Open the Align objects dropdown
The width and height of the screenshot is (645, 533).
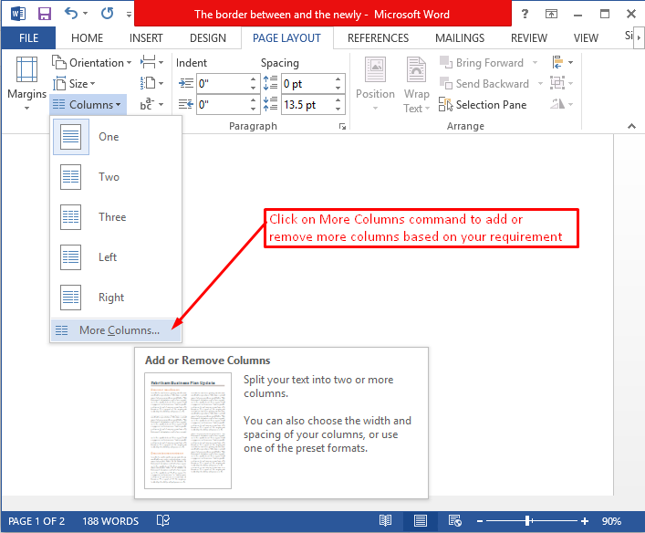point(562,63)
